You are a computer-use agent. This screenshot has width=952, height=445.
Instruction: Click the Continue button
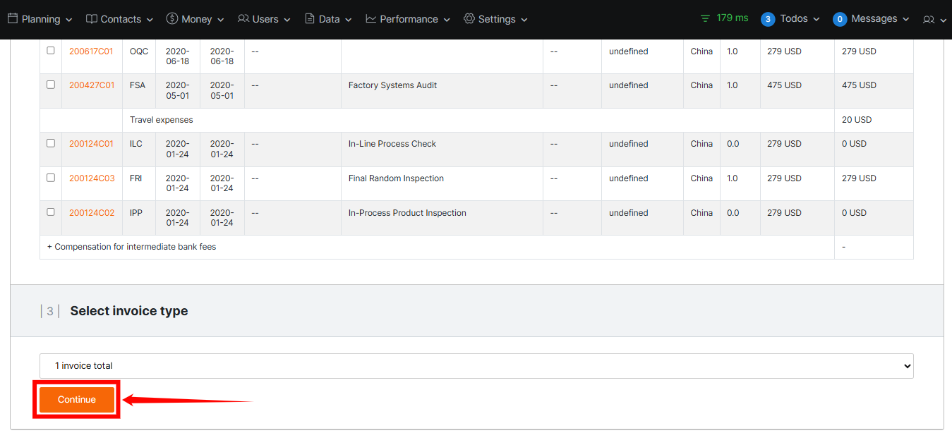[76, 399]
